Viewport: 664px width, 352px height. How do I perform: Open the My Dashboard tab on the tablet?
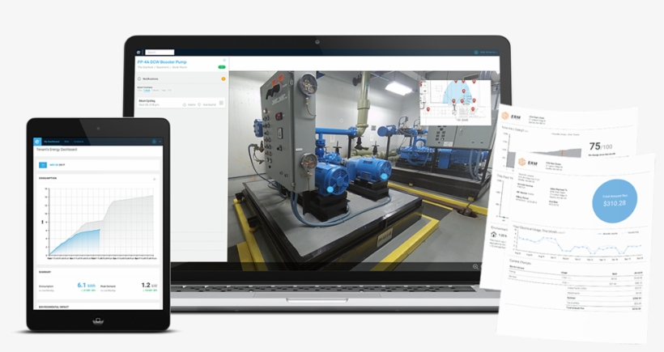[52, 142]
